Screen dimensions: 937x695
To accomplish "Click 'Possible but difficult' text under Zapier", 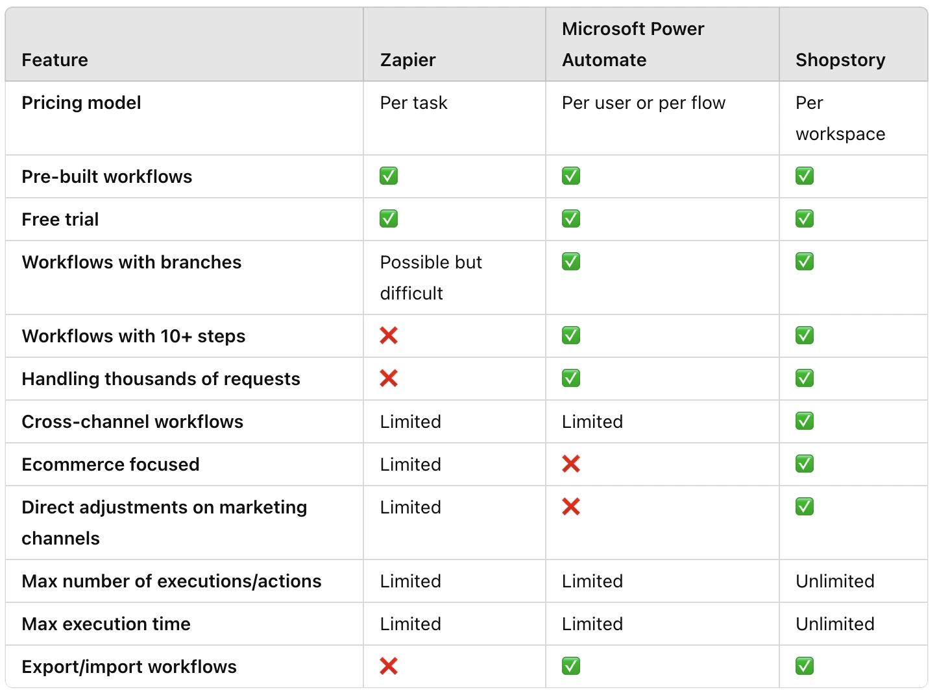I will [x=431, y=277].
